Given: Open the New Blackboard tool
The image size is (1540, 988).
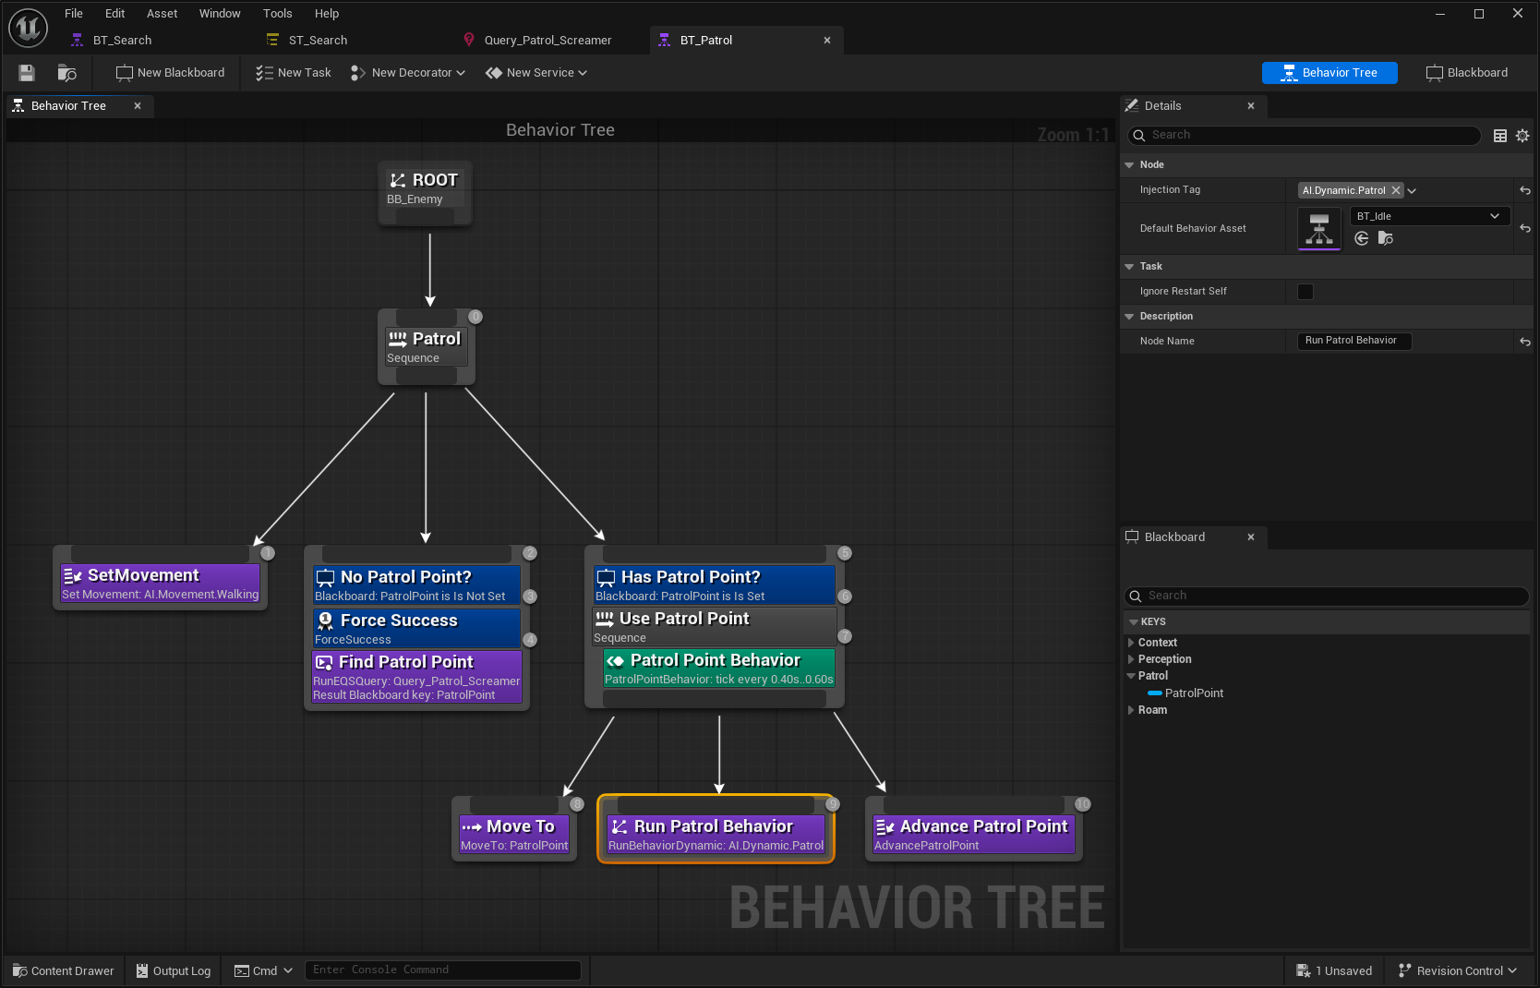Looking at the screenshot, I should [x=169, y=72].
